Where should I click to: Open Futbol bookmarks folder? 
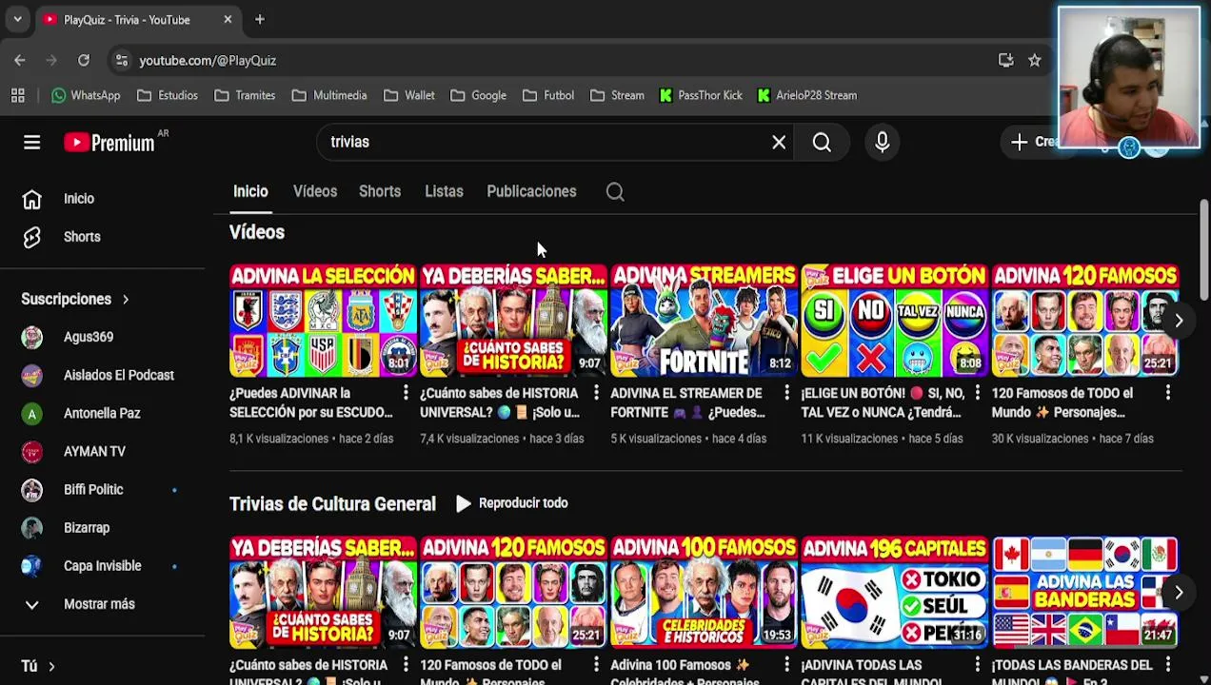coord(547,95)
